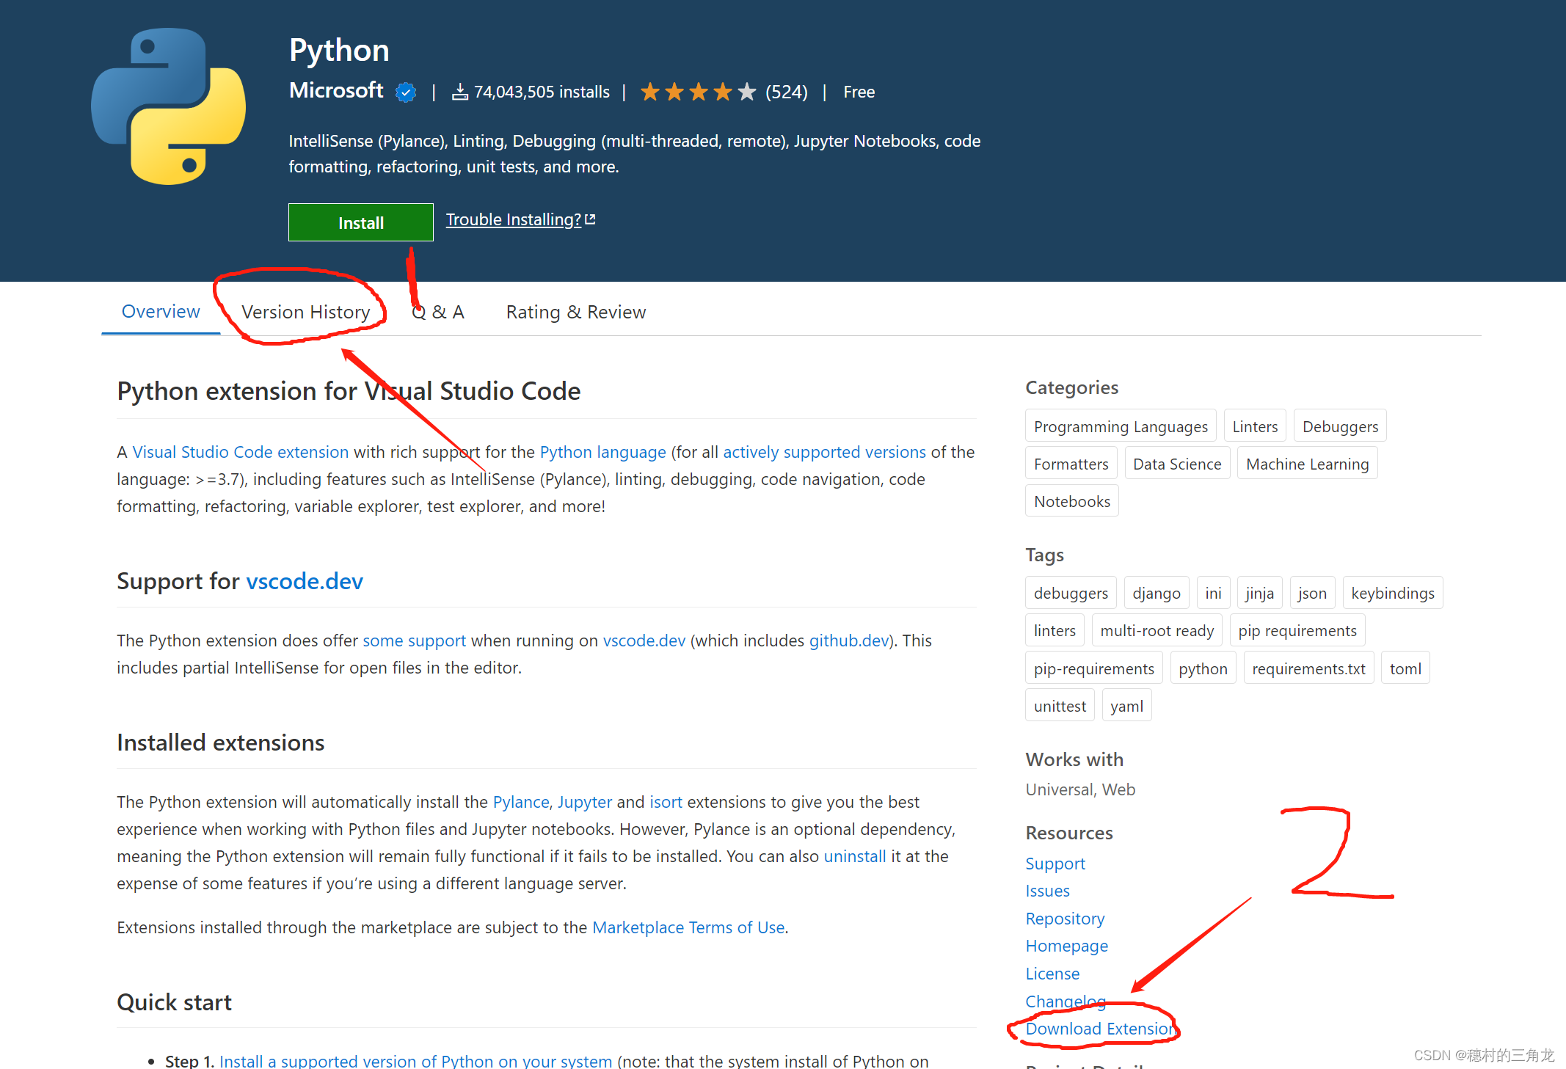Open the Python language link

click(x=603, y=452)
